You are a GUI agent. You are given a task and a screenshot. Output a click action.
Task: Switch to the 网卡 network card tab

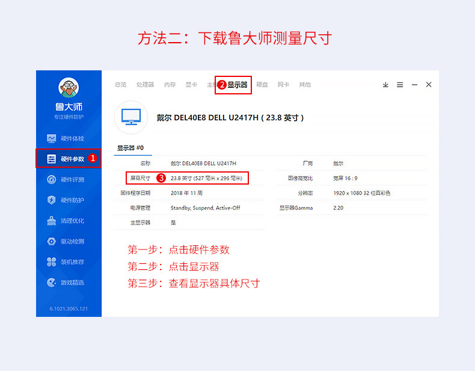coord(283,85)
